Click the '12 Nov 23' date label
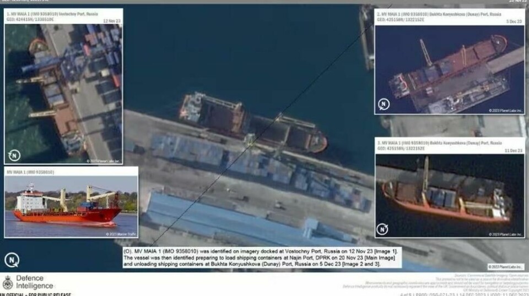Image resolution: width=529 pixels, height=296 pixels. [112, 21]
